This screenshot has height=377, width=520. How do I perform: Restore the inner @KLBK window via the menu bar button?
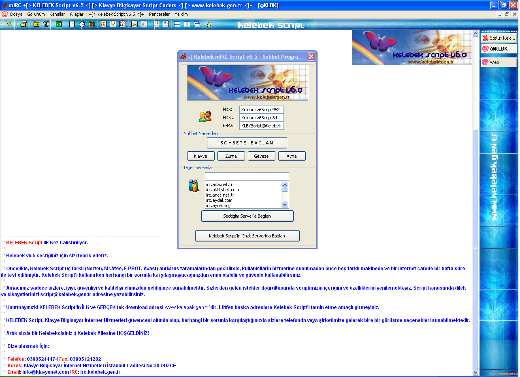[x=507, y=14]
